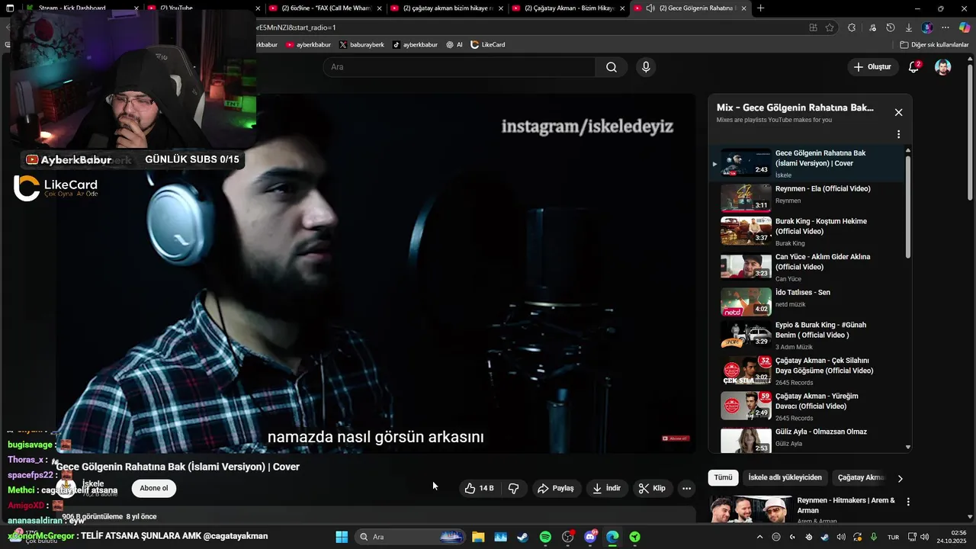Click tray microphone in-use indicator
Image resolution: width=976 pixels, height=549 pixels.
tap(874, 537)
